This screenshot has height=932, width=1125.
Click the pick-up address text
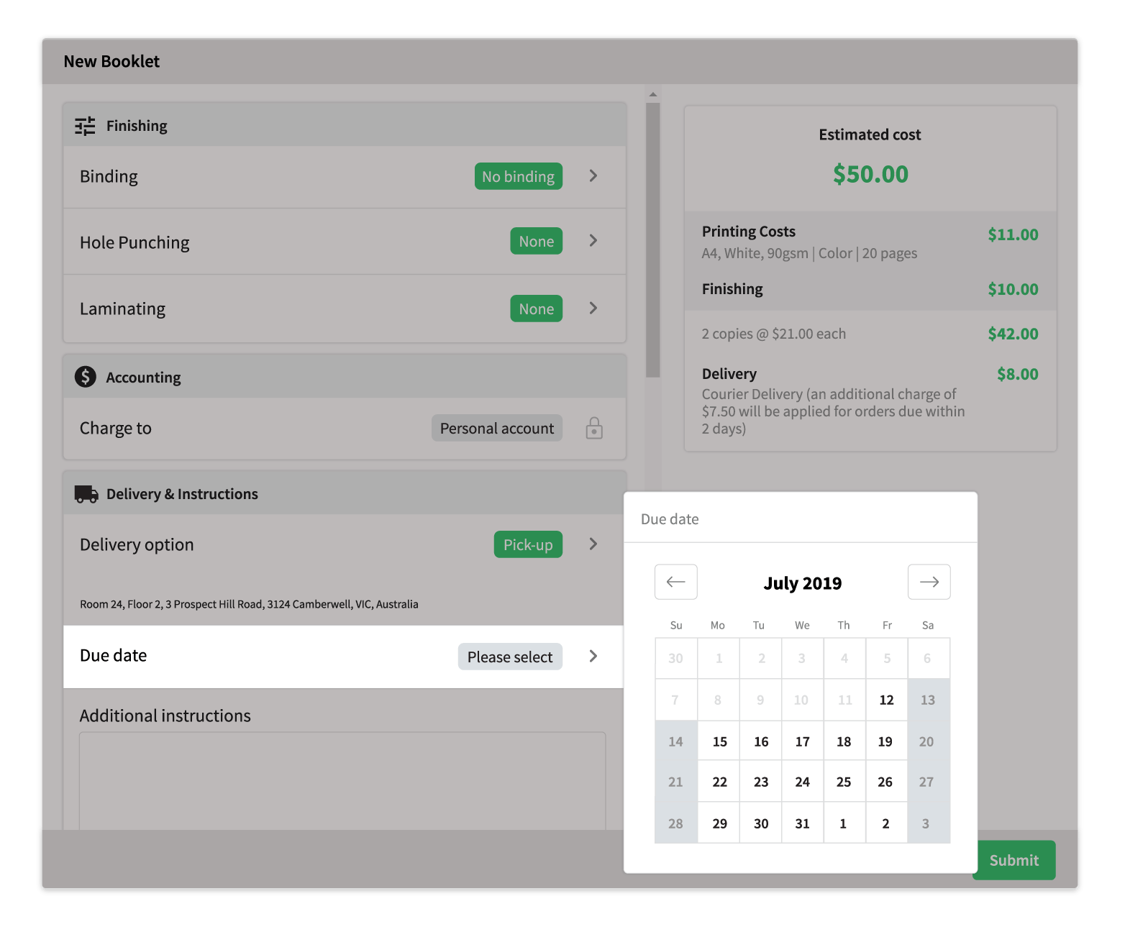pyautogui.click(x=249, y=604)
